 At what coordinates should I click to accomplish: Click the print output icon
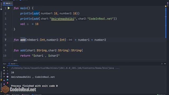click(x=7, y=80)
